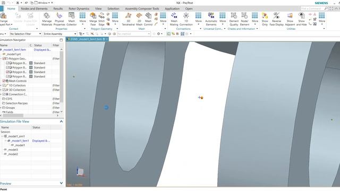Open the Selection ribbon tab
340x191 pixels.
(x=113, y=8)
